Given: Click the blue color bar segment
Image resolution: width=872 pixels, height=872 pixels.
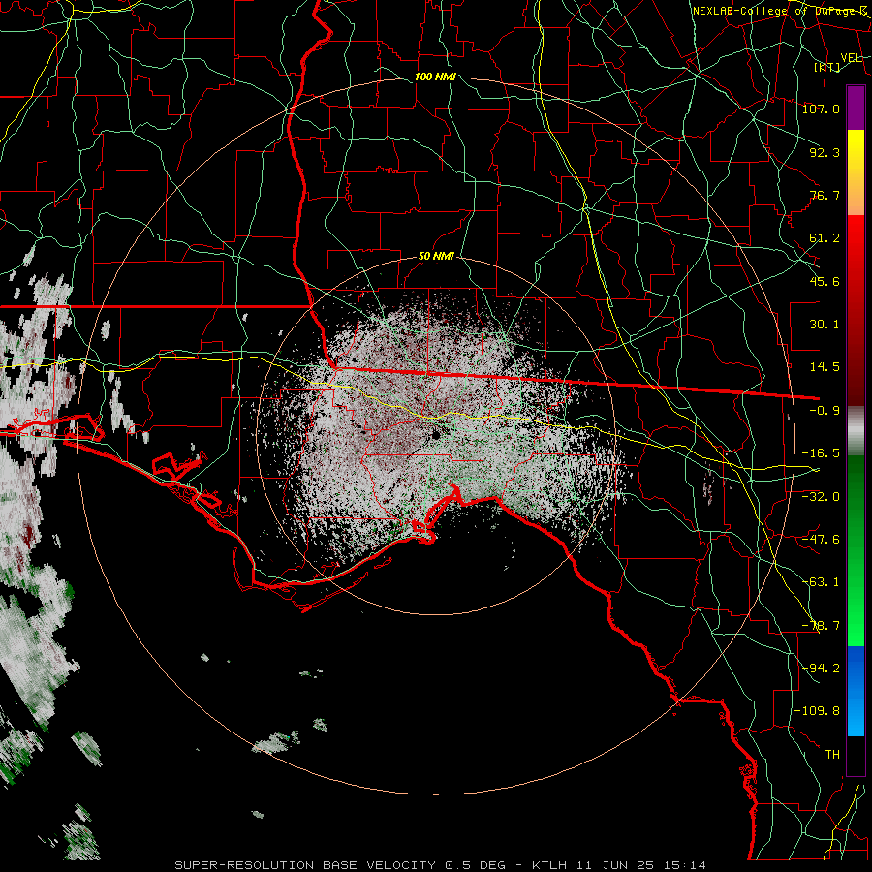Looking at the screenshot, I should (x=856, y=691).
